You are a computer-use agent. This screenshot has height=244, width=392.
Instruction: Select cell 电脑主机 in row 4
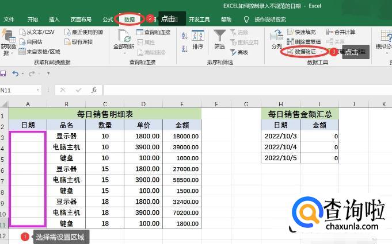pyautogui.click(x=66, y=147)
